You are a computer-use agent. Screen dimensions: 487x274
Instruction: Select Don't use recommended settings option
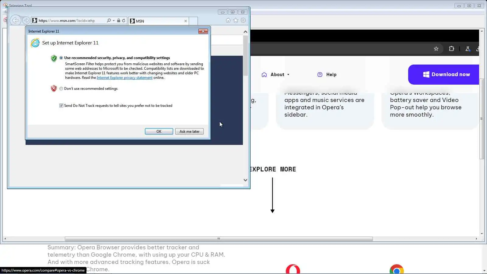point(61,89)
